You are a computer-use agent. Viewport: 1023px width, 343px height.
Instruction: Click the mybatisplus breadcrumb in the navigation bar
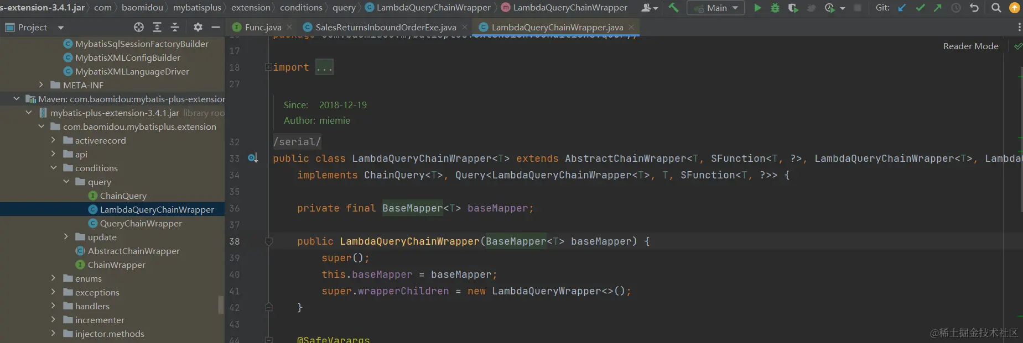coord(197,8)
